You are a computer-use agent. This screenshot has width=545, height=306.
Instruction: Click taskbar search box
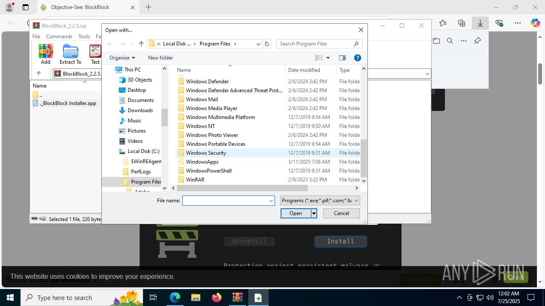point(82,297)
